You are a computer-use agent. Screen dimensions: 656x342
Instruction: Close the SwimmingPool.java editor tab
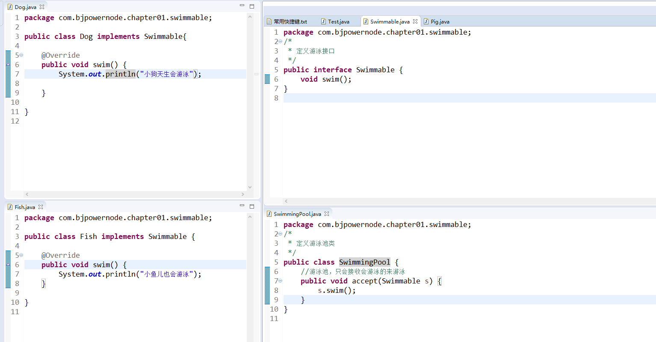[327, 214]
